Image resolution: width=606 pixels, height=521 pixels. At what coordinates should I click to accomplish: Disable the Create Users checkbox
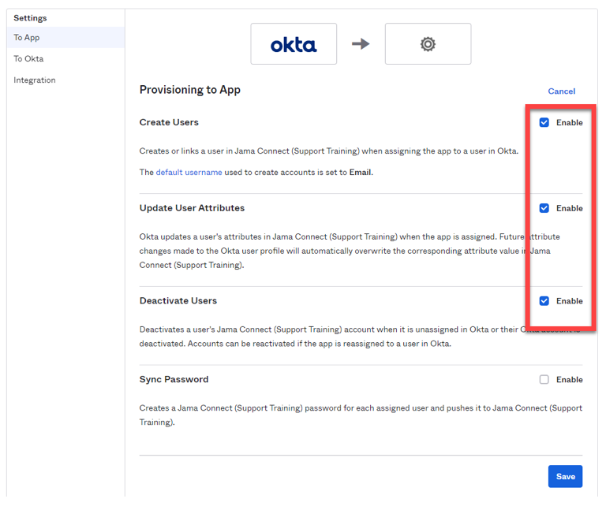pyautogui.click(x=544, y=123)
